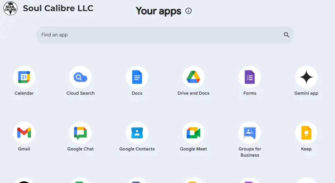
Task: Click the Google Contacts label
Action: pyautogui.click(x=137, y=149)
